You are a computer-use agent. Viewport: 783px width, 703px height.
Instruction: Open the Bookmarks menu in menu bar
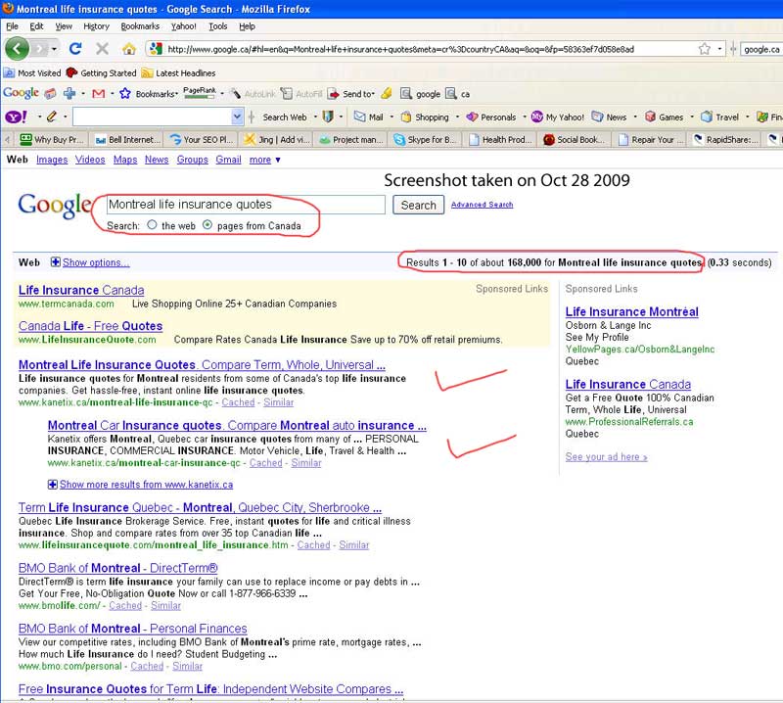tap(140, 26)
